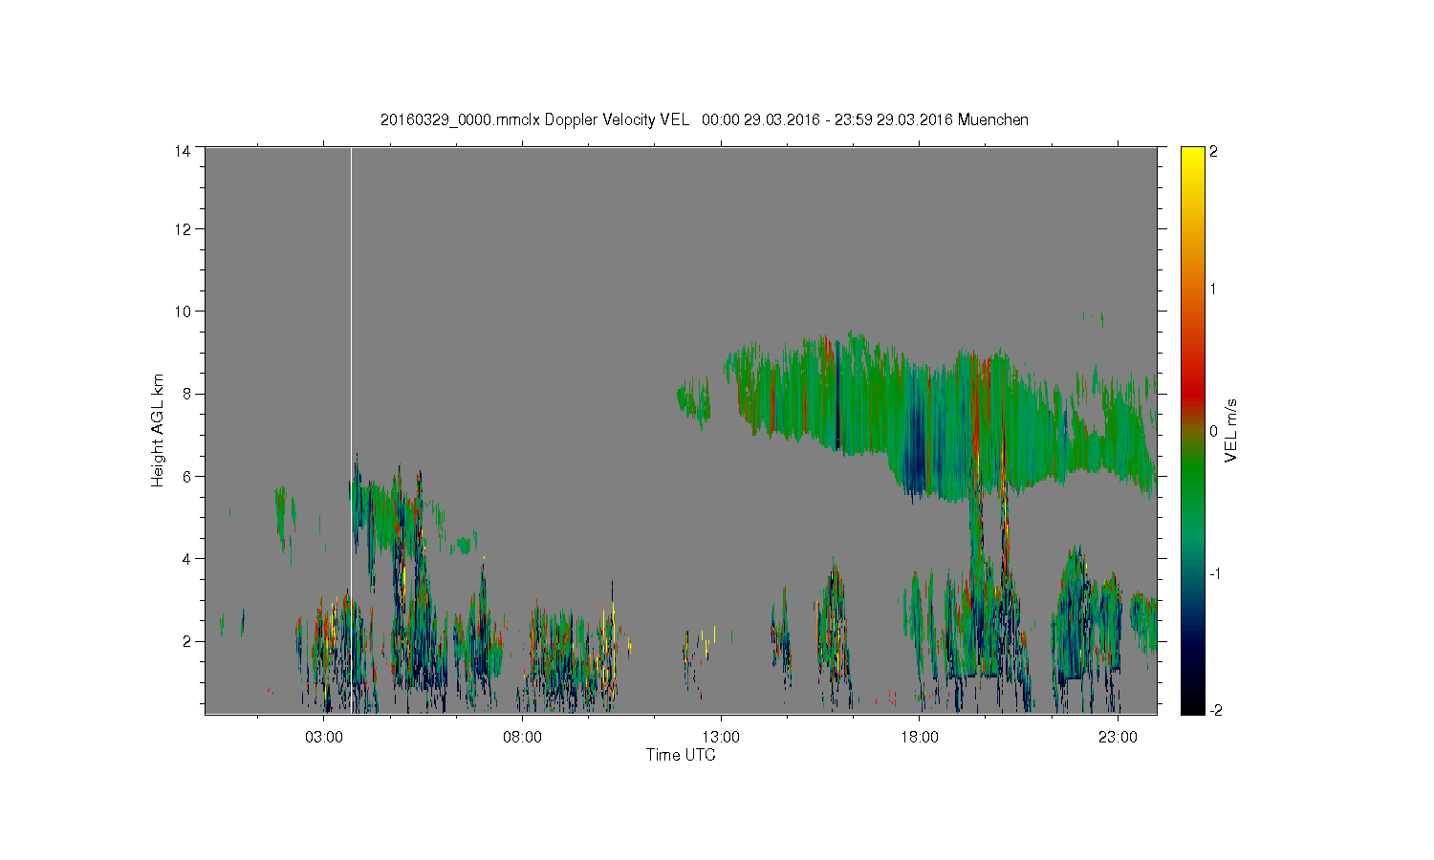Click the colorbar value label 1
The image size is (1434, 860).
coord(1214,290)
